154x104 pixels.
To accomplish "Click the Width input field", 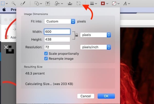I will (57, 32).
